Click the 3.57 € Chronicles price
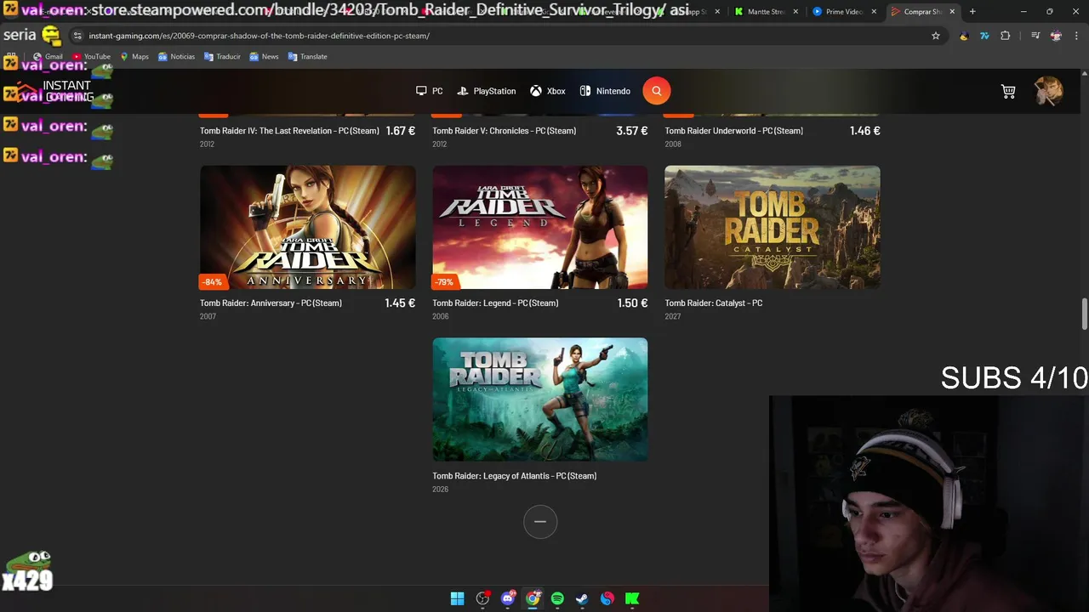The height and width of the screenshot is (612, 1089). click(x=632, y=131)
